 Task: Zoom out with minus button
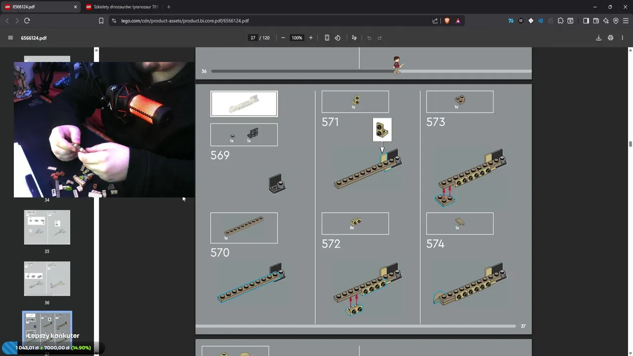click(283, 38)
